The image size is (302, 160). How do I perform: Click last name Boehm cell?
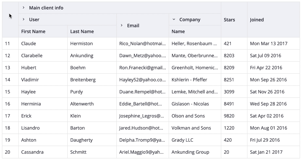pyautogui.click(x=92, y=68)
